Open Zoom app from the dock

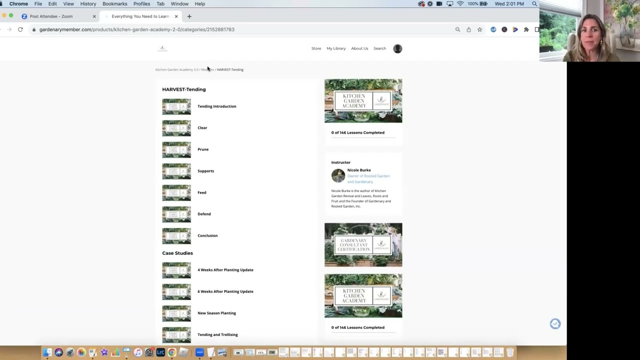pos(199,352)
